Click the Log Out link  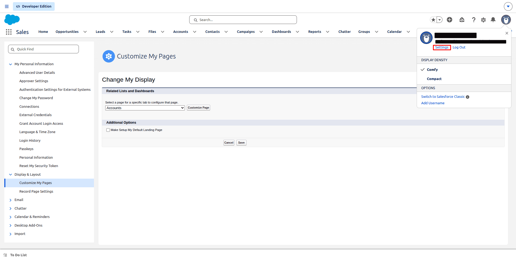click(459, 47)
